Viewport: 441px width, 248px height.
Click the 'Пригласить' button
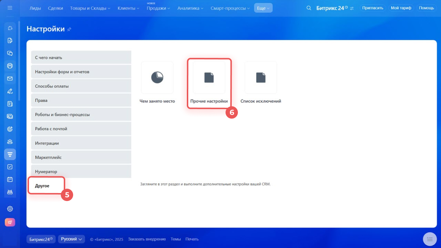(373, 8)
